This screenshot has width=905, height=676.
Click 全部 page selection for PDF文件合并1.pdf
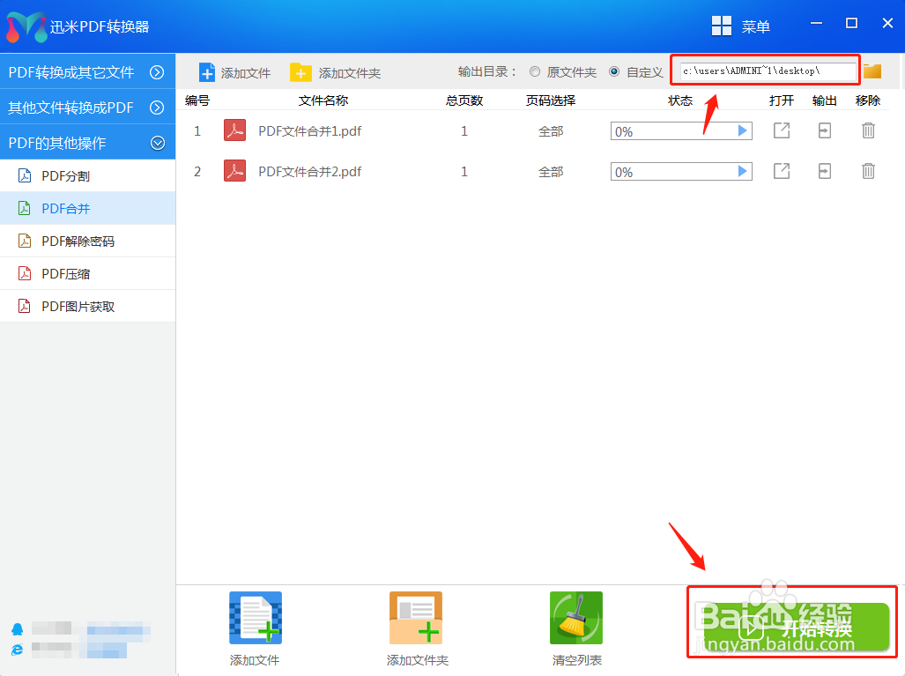click(x=551, y=131)
